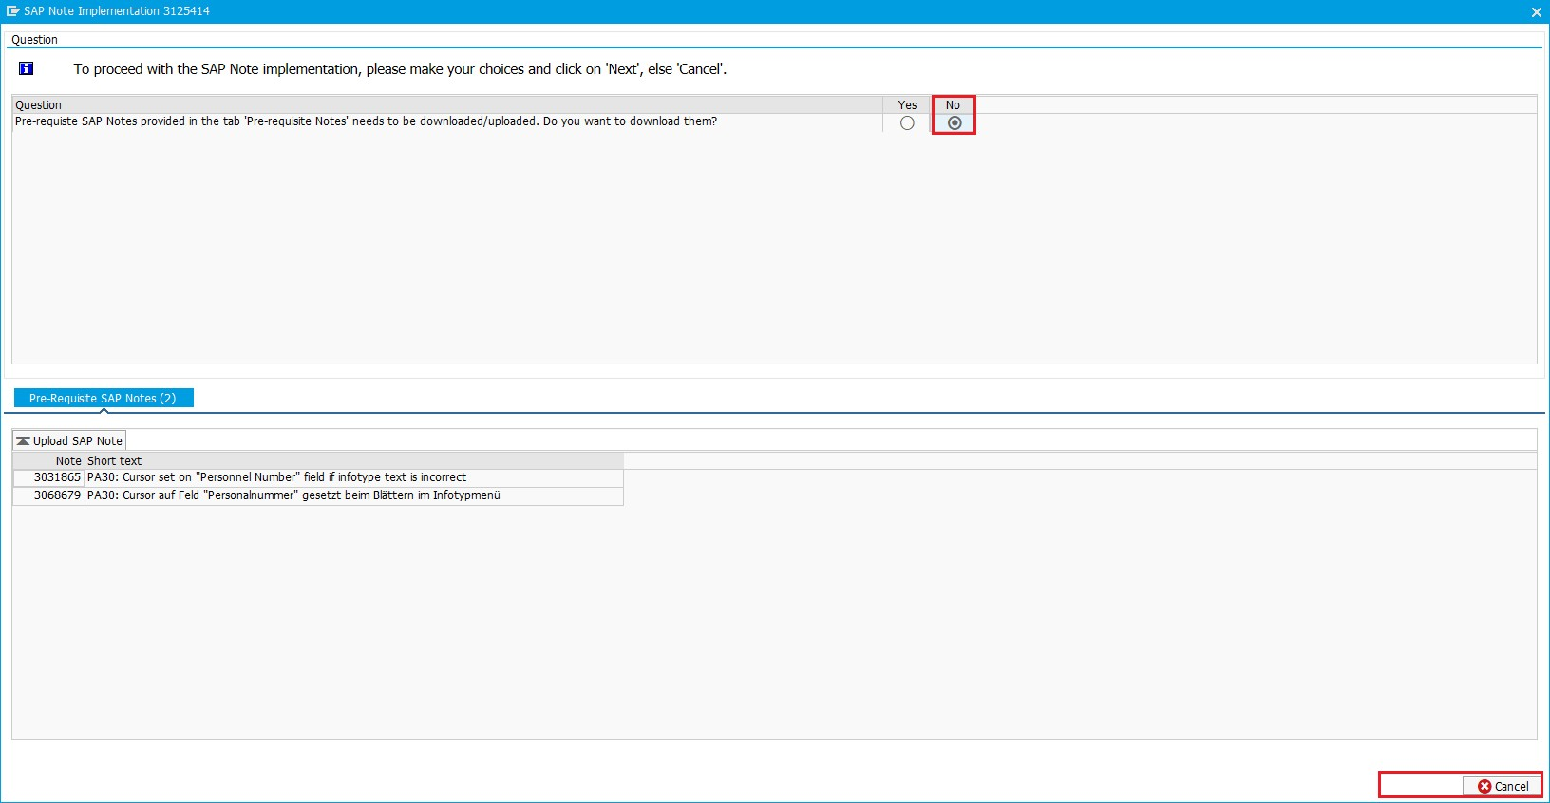Viewport: 1550px width, 803px height.
Task: Click the SAP Note Implementation title bar icon
Action: tap(13, 11)
